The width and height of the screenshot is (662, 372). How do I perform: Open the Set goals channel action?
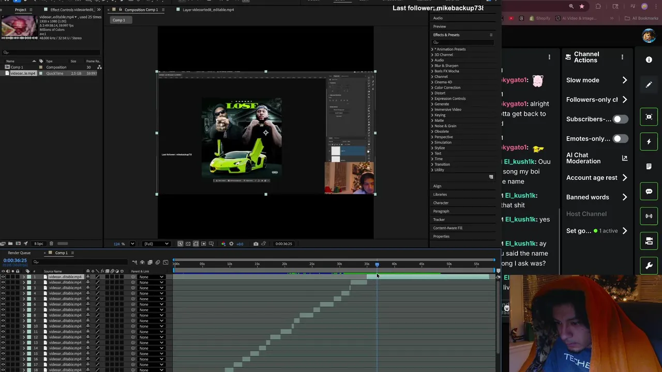click(596, 231)
